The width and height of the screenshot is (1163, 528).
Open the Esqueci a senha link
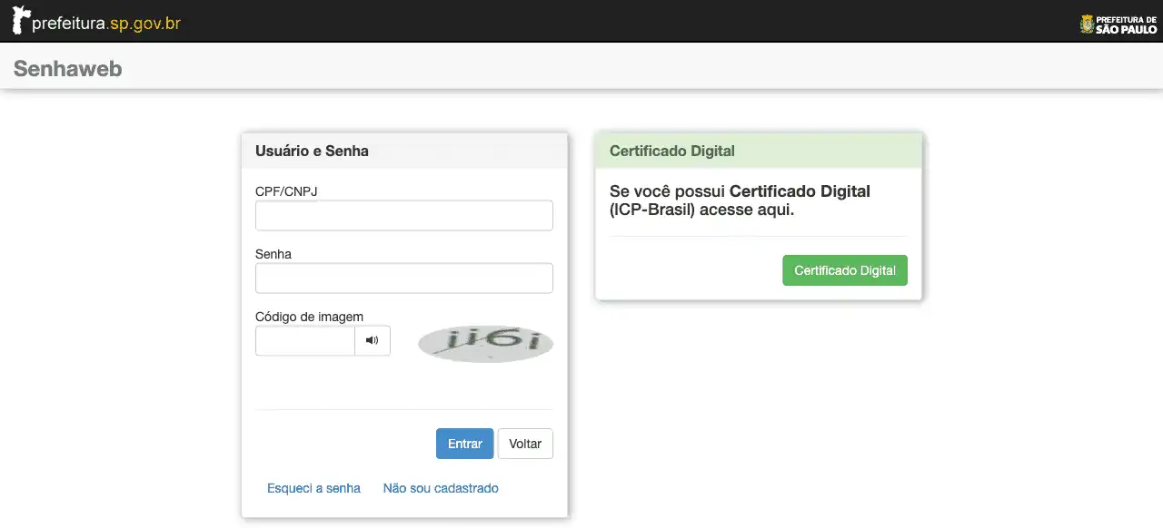[x=313, y=488]
